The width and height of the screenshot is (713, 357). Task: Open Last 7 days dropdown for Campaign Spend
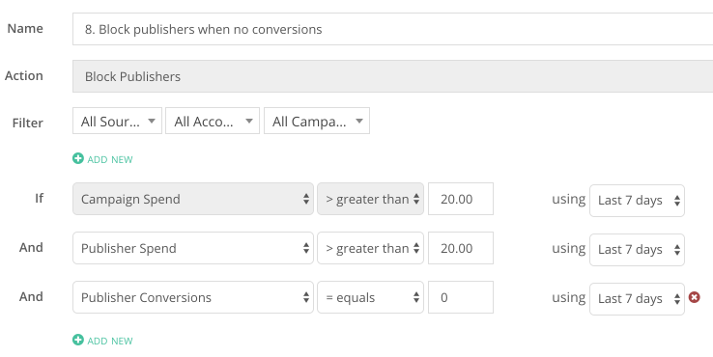(x=637, y=201)
